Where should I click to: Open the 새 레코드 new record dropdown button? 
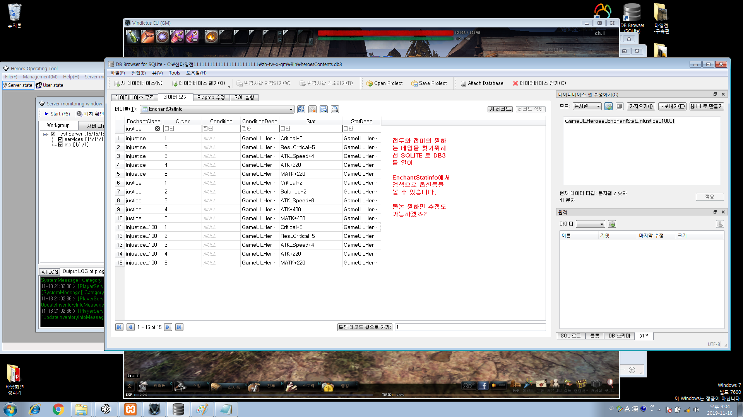coord(500,109)
